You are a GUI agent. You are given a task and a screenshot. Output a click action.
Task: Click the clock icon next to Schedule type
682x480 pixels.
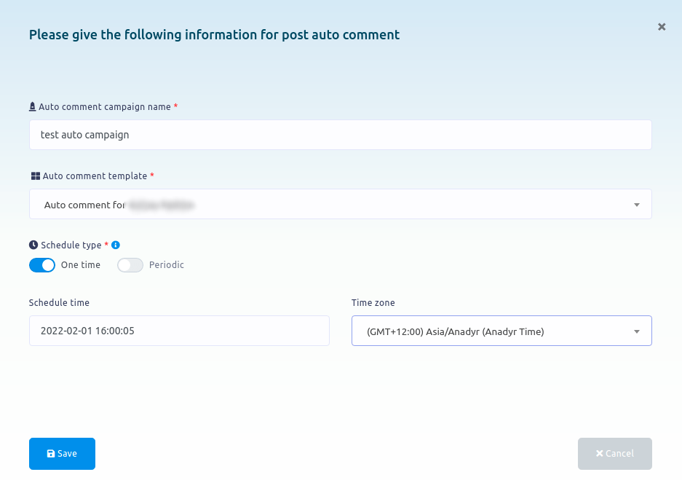pos(33,245)
